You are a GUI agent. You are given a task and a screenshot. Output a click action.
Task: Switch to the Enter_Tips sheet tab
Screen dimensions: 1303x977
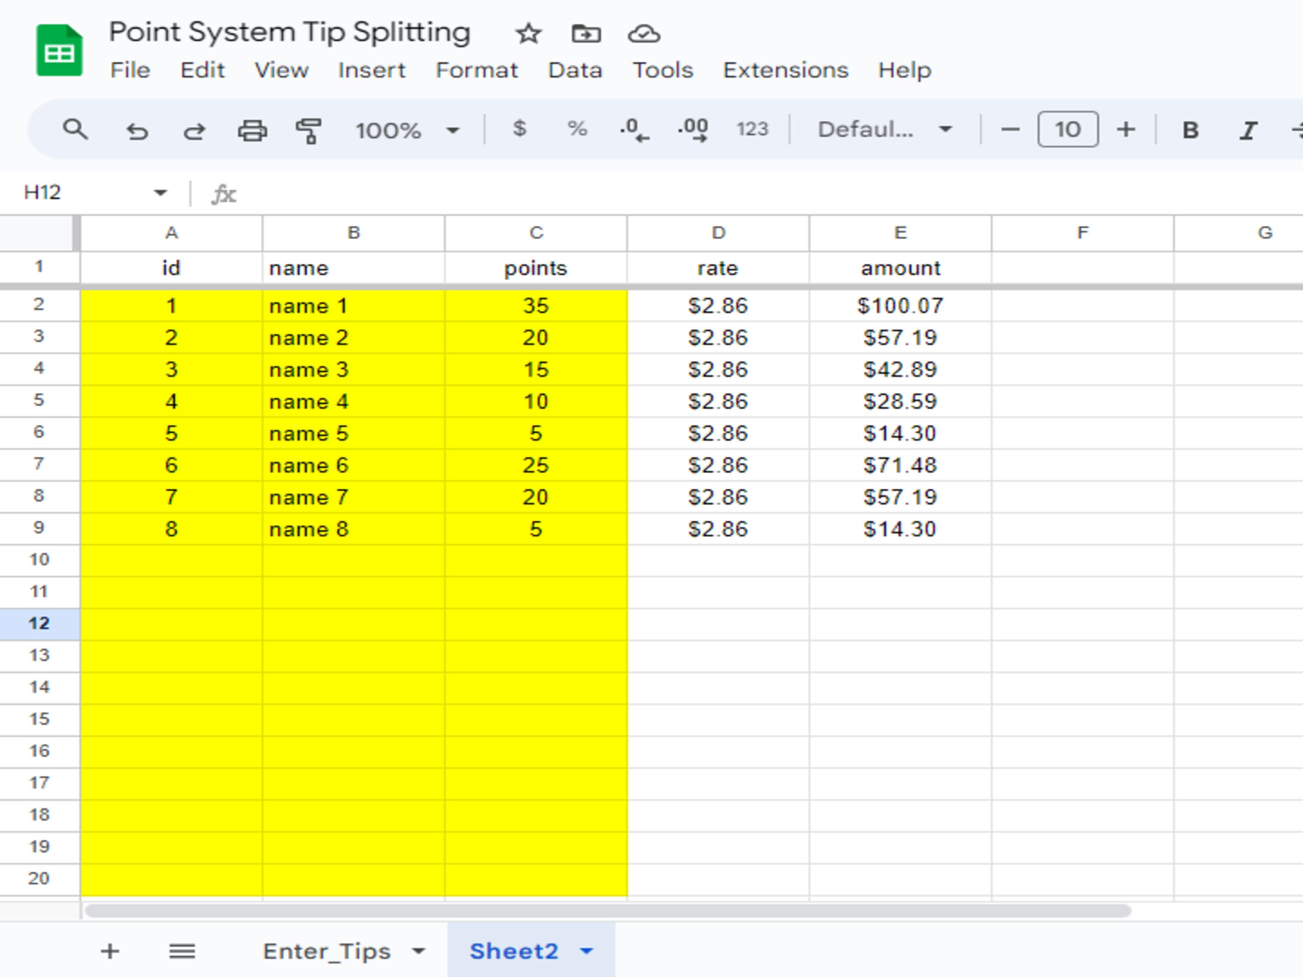tap(327, 951)
